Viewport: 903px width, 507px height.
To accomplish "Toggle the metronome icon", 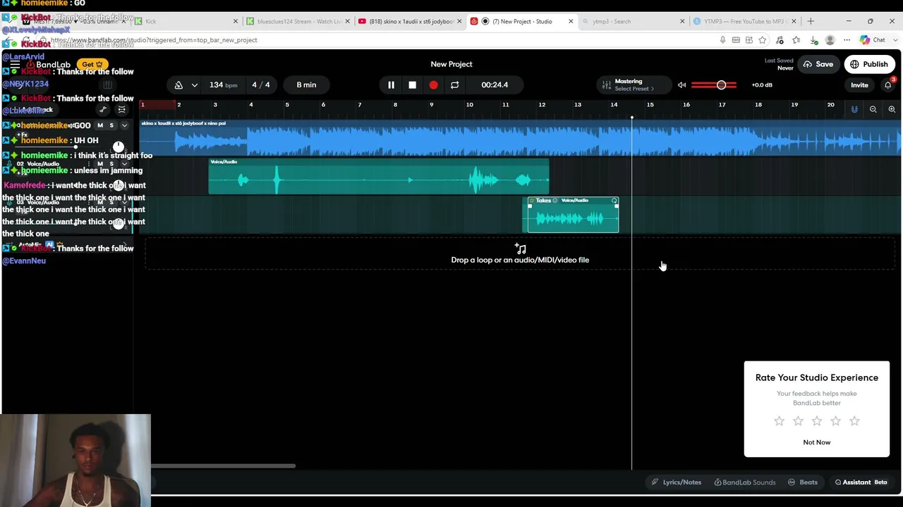I will (178, 85).
